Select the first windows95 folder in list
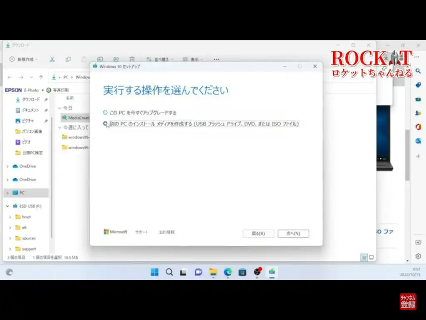Screen dimensions: 426x320 click(x=76, y=137)
